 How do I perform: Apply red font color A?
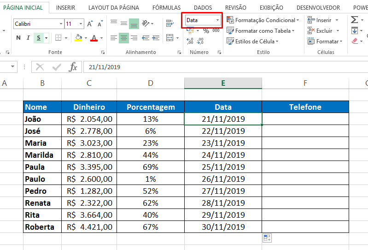pyautogui.click(x=94, y=38)
